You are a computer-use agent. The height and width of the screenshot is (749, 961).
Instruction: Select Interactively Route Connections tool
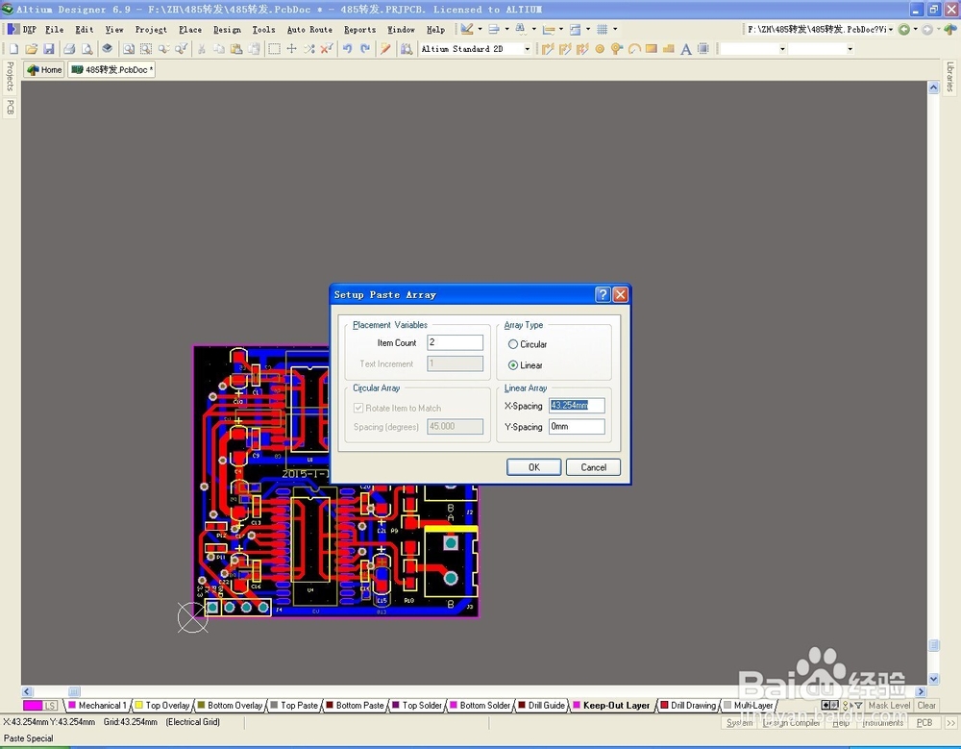tap(548, 48)
